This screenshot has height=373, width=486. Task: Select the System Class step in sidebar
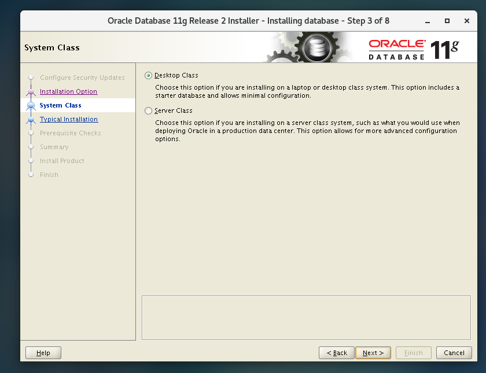(x=60, y=105)
